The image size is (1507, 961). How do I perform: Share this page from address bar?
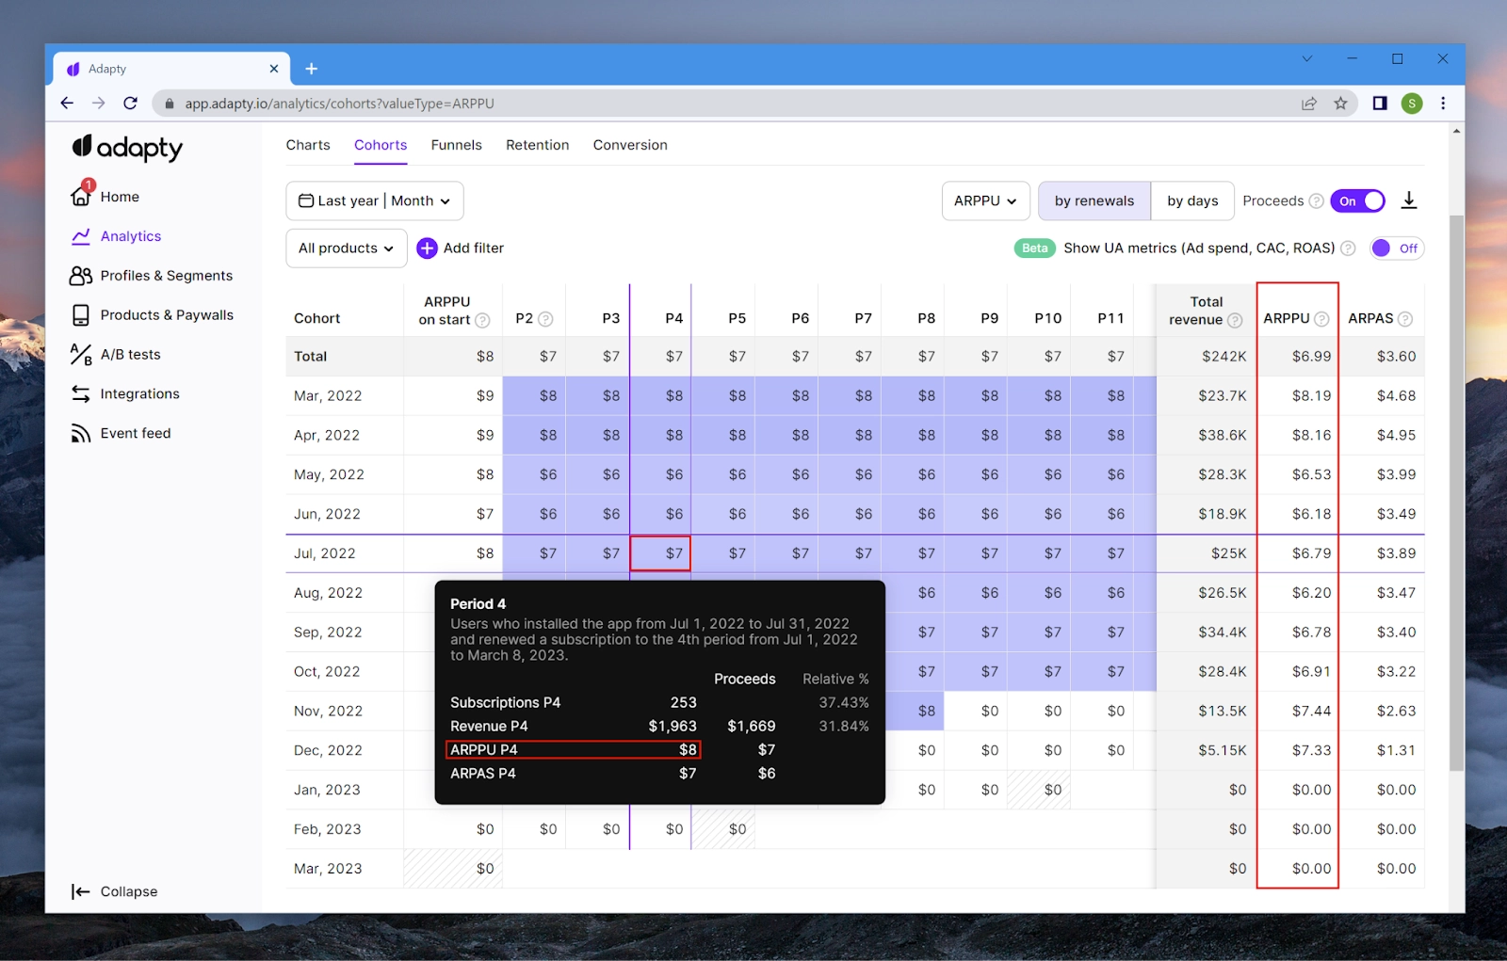point(1309,104)
